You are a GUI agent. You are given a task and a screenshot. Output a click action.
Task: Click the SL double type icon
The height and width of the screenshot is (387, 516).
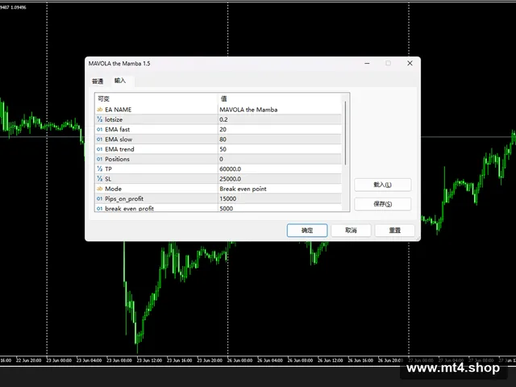click(99, 179)
